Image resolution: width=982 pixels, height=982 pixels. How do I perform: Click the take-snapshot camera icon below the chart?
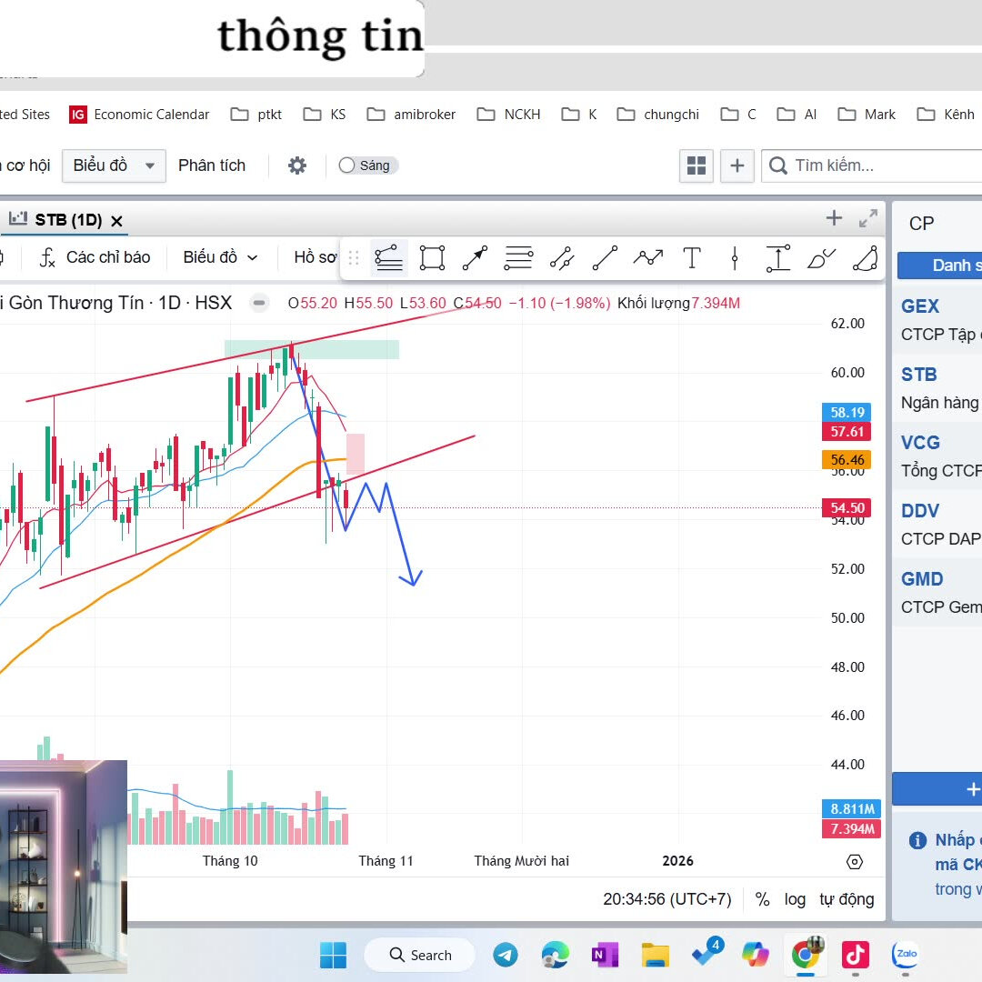point(853,861)
